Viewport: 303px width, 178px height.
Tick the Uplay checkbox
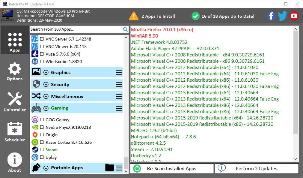click(x=42, y=157)
